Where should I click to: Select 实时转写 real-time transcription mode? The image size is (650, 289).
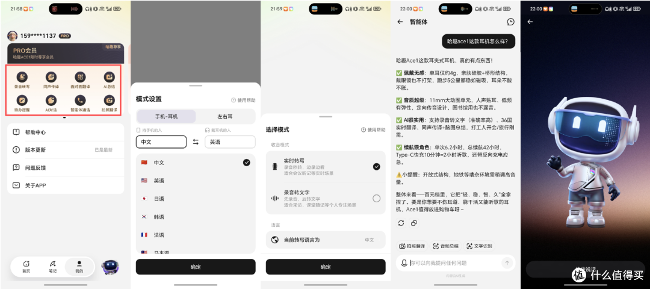click(326, 167)
